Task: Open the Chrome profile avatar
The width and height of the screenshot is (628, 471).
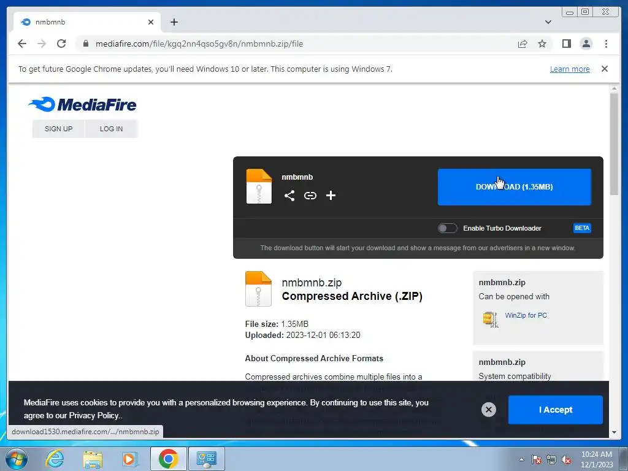Action: click(586, 44)
